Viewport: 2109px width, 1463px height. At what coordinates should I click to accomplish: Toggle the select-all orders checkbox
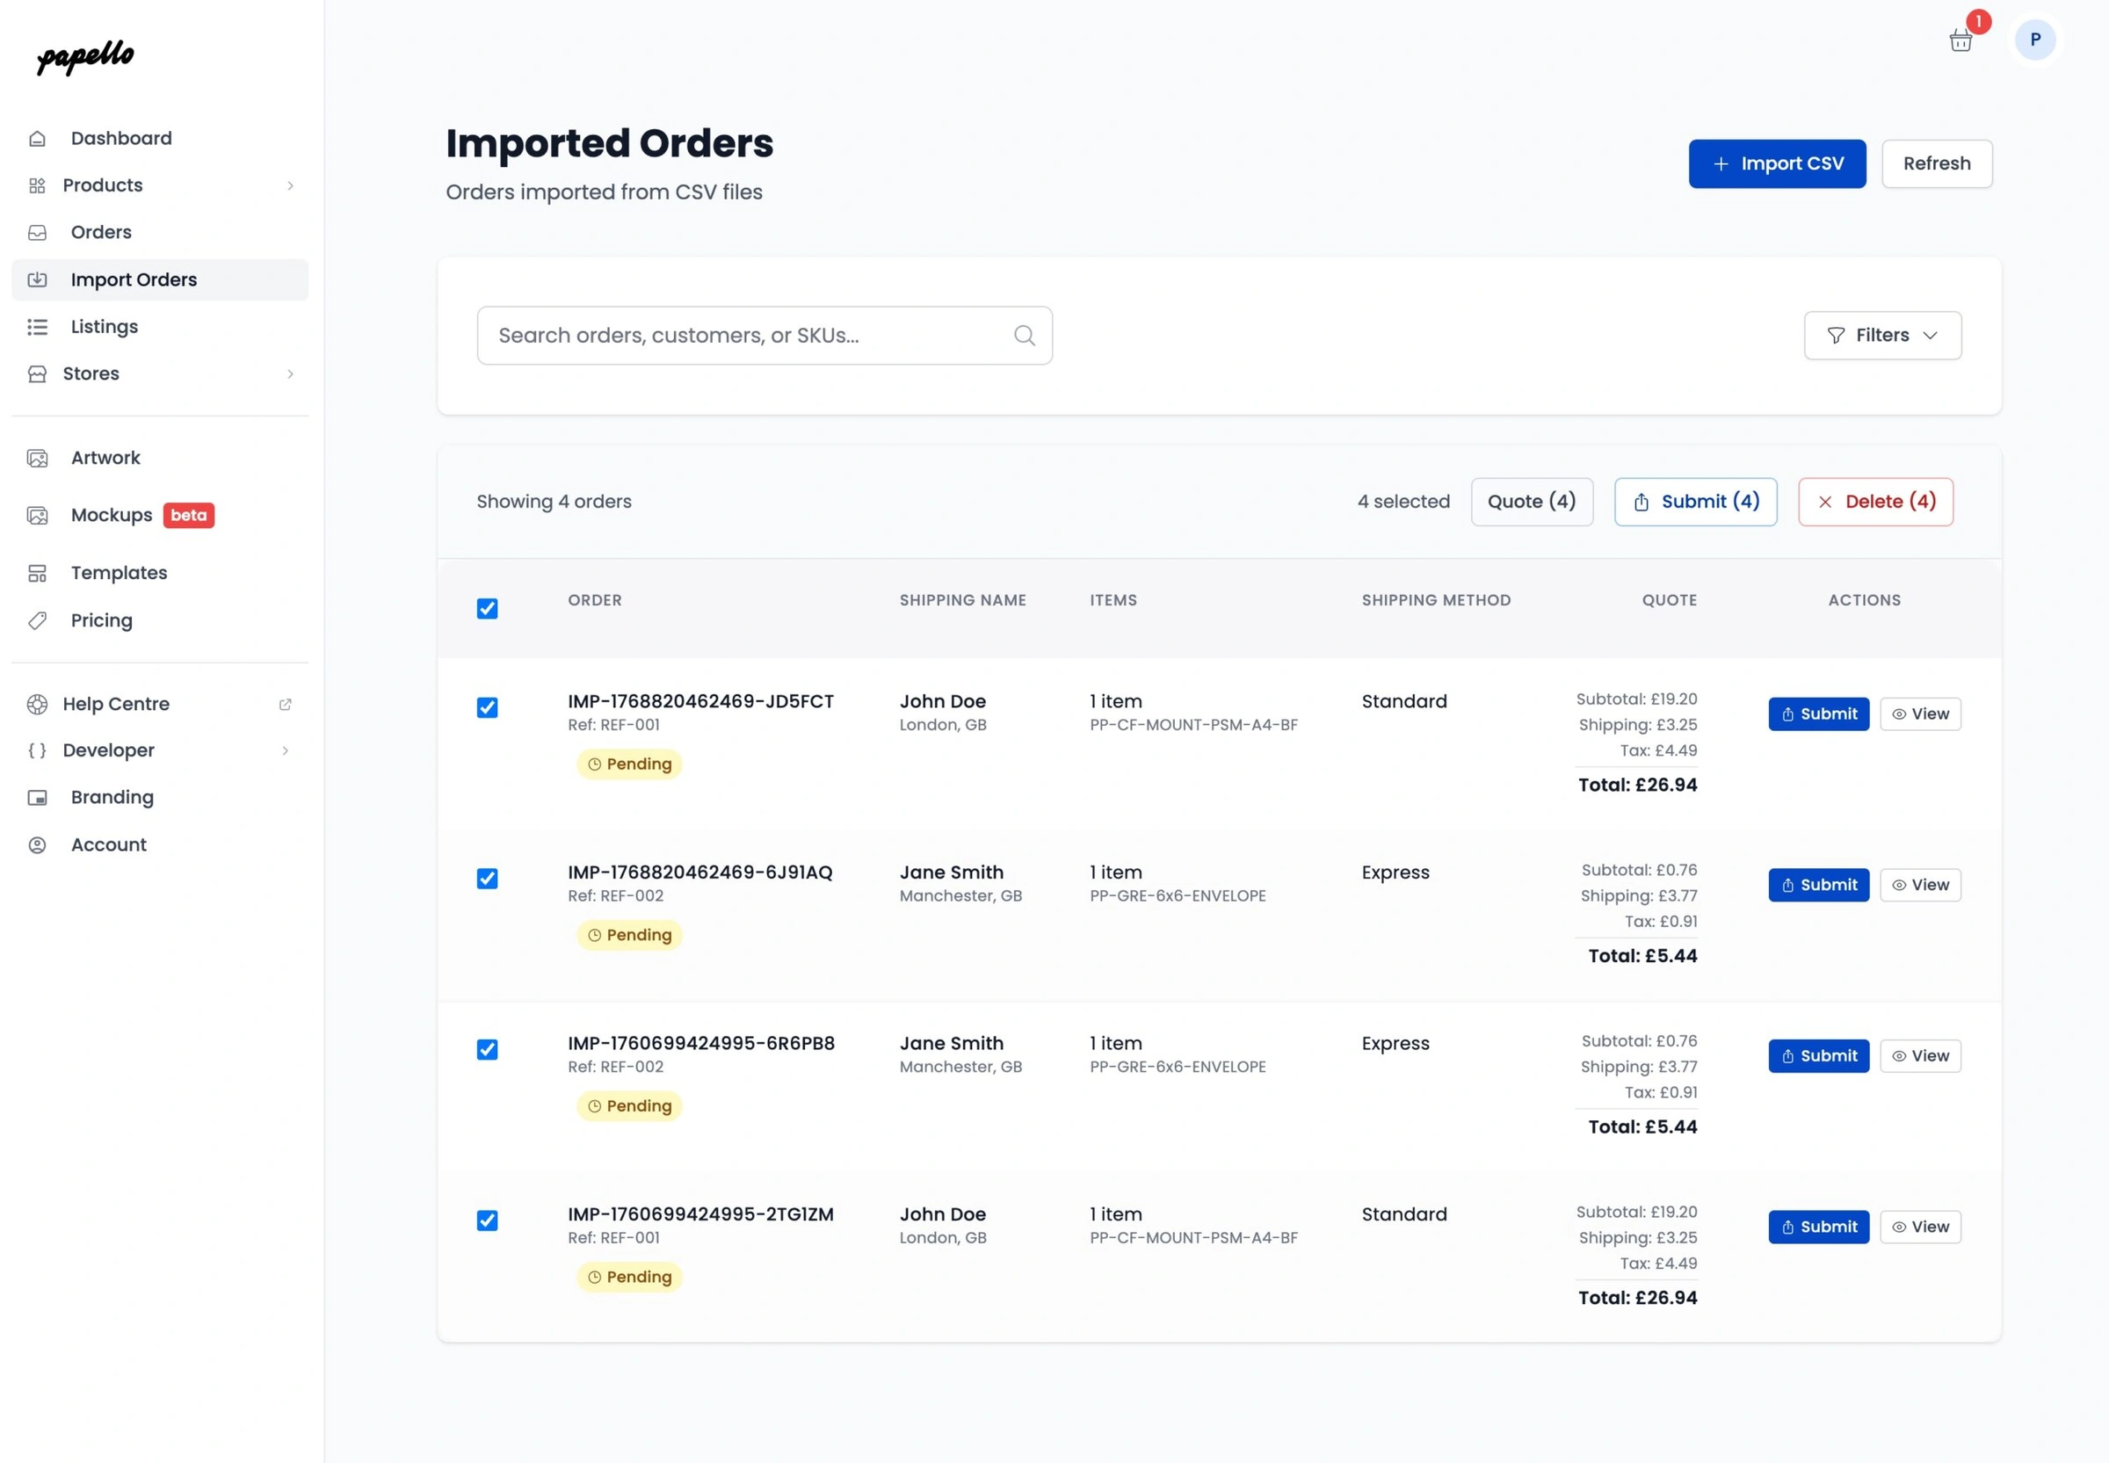(x=487, y=609)
